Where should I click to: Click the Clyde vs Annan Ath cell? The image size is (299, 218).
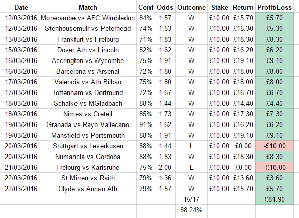pos(88,189)
